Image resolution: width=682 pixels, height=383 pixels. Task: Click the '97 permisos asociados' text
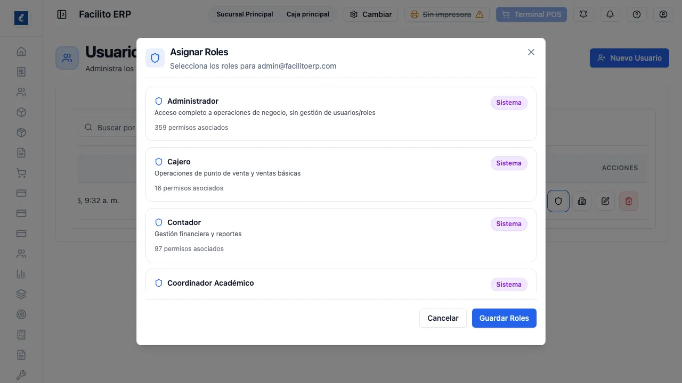(189, 249)
